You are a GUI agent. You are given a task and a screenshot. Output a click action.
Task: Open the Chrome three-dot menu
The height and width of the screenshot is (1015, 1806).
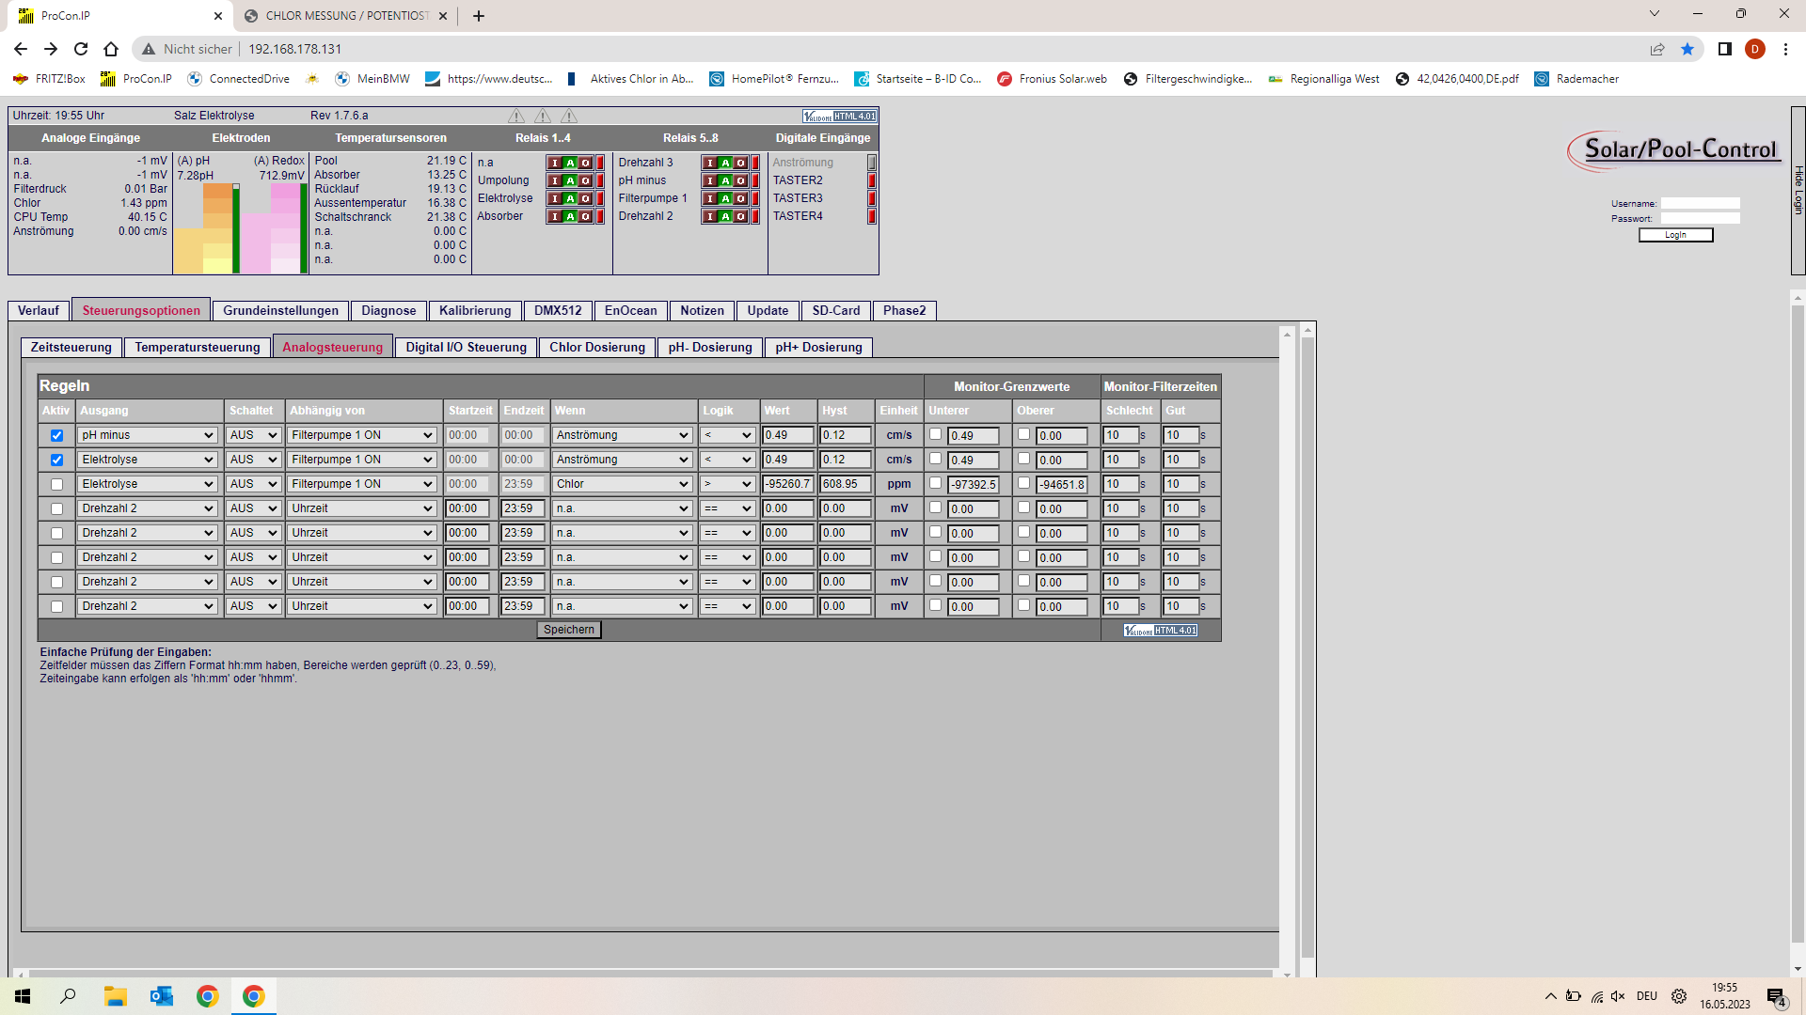[x=1785, y=49]
